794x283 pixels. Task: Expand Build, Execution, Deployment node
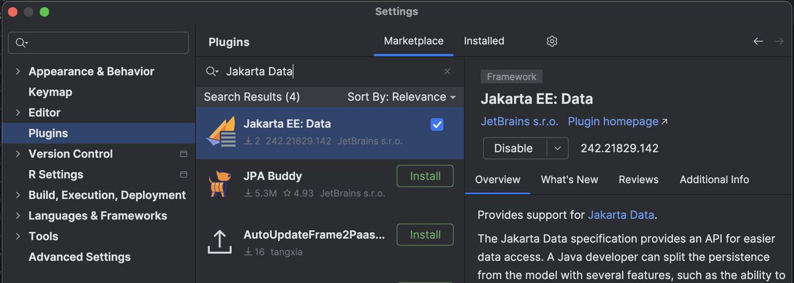(x=17, y=195)
